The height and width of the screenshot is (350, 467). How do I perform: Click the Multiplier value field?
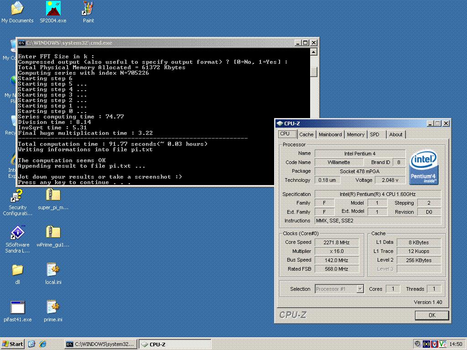point(337,251)
